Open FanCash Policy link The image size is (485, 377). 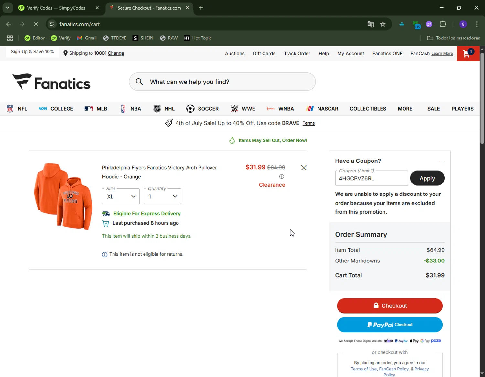(x=394, y=369)
